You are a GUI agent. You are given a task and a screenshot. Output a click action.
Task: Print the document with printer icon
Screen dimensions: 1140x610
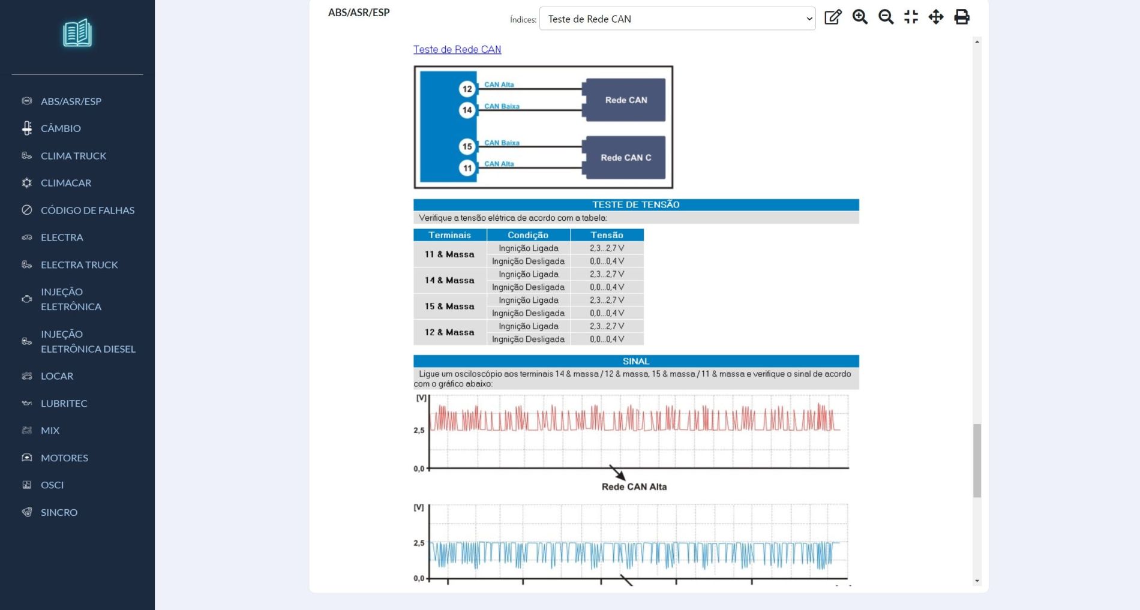pyautogui.click(x=962, y=17)
